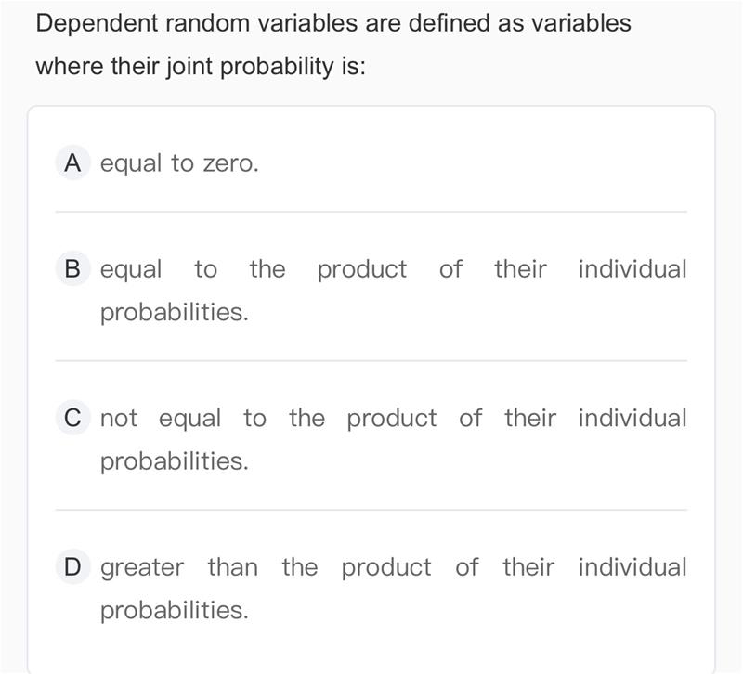Image resolution: width=743 pixels, height=674 pixels.
Task: Click 'probabilities.' on option C's second line
Action: click(175, 461)
